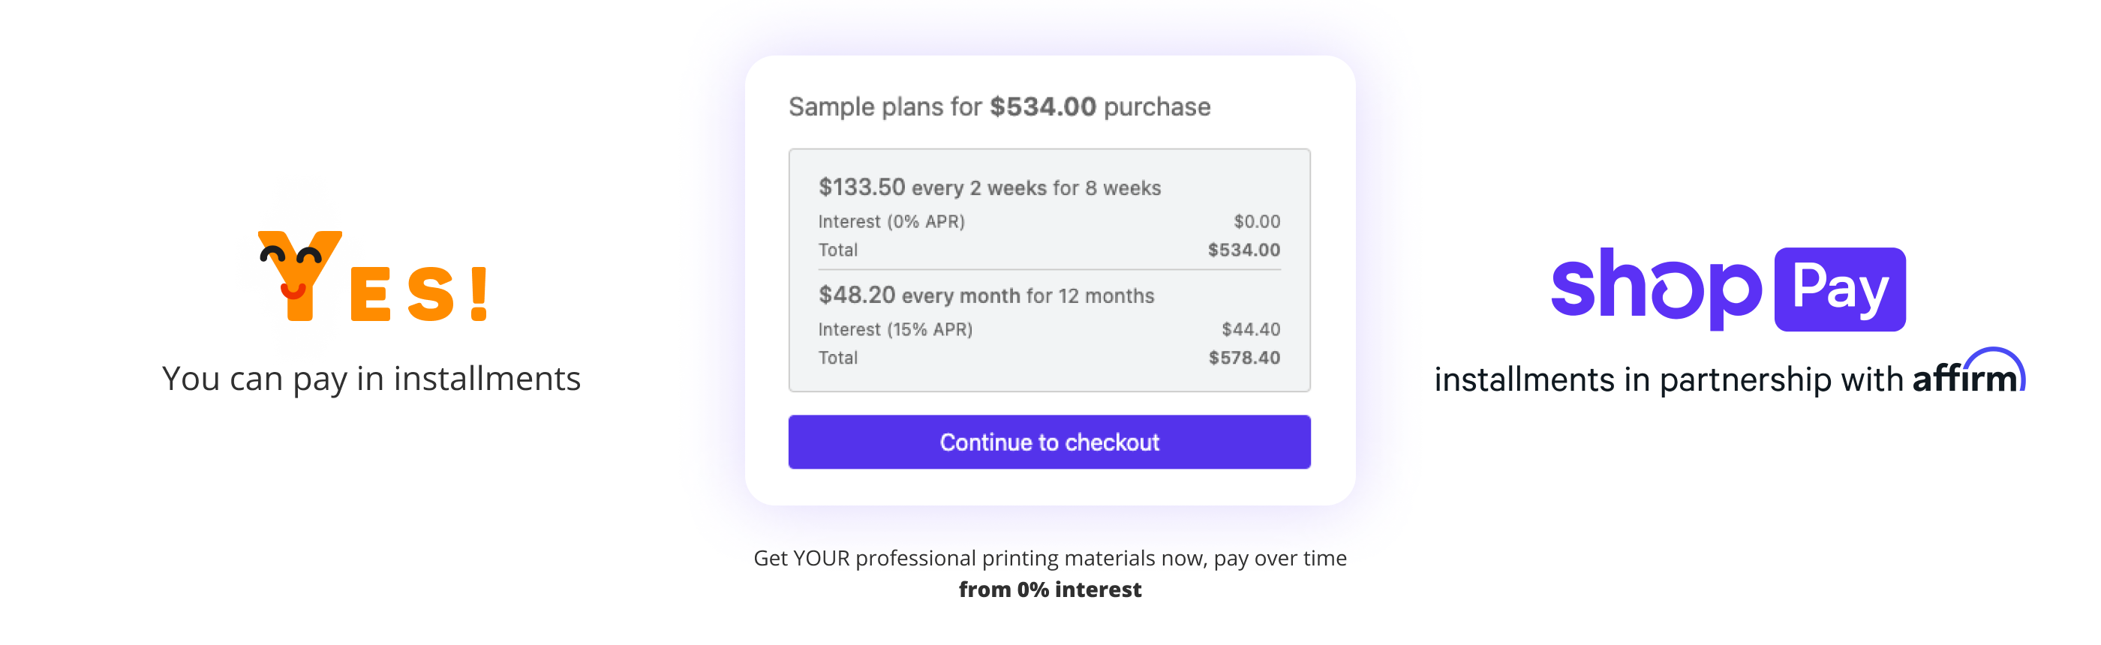This screenshot has height=645, width=2101.
Task: Click the orange letter E in YES!
Action: point(370,296)
